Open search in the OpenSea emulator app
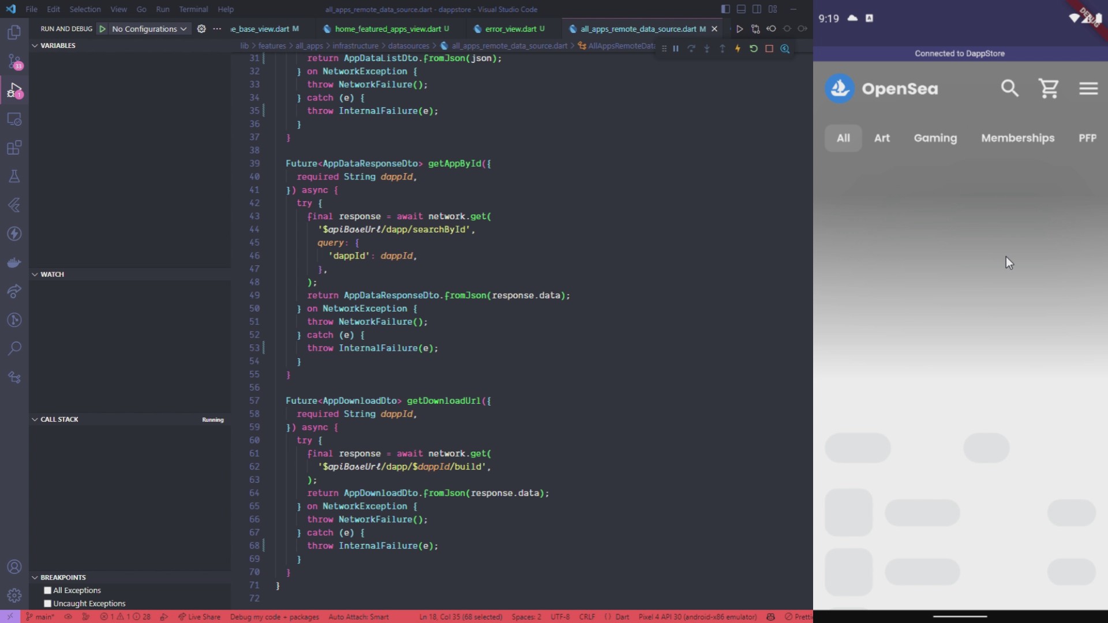Viewport: 1108px width, 623px height. point(1009,89)
